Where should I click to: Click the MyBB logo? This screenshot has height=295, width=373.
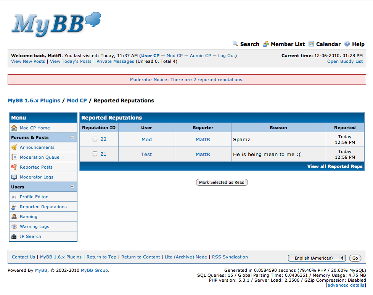(56, 24)
